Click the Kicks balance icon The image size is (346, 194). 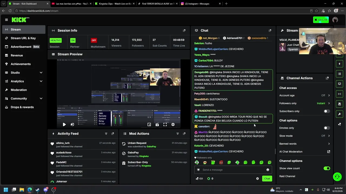pos(209,179)
